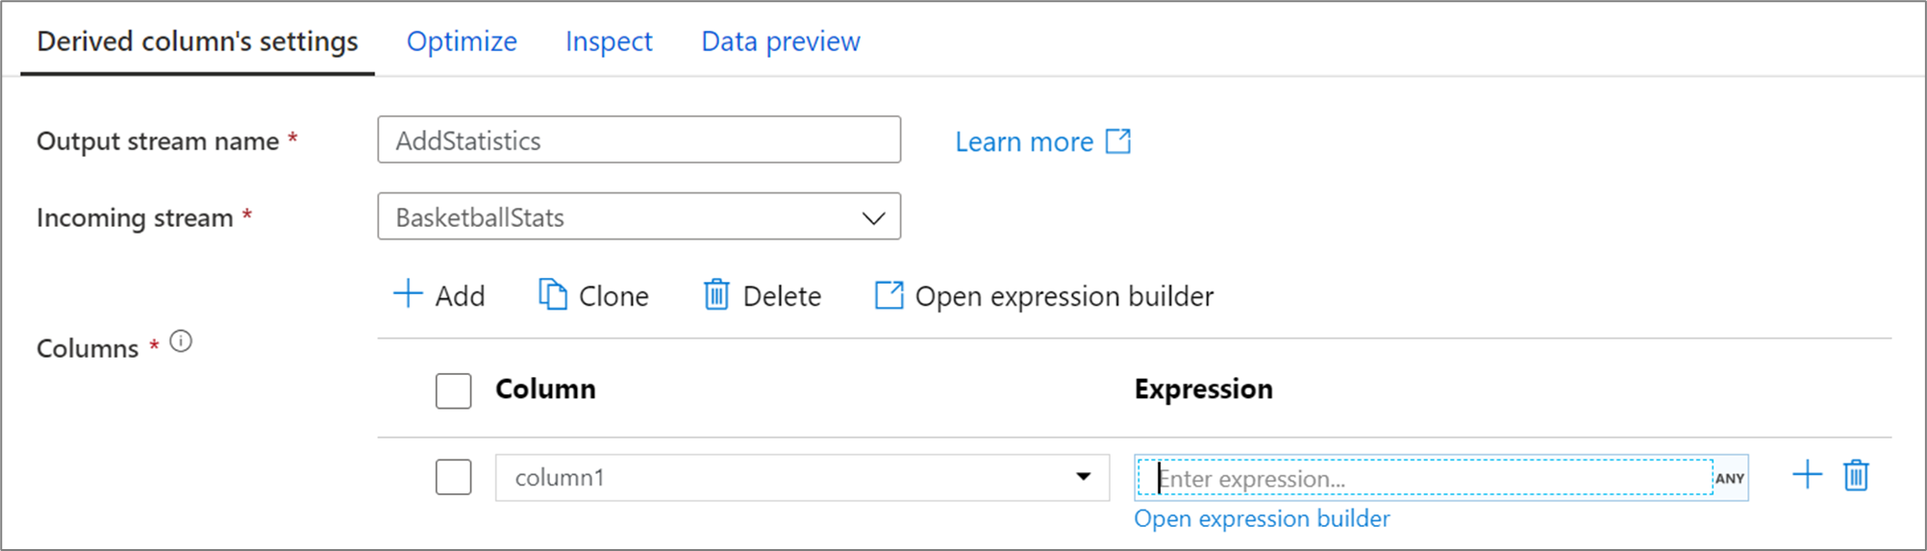The height and width of the screenshot is (551, 1927).
Task: Check the column1 row checkbox
Action: (x=453, y=477)
